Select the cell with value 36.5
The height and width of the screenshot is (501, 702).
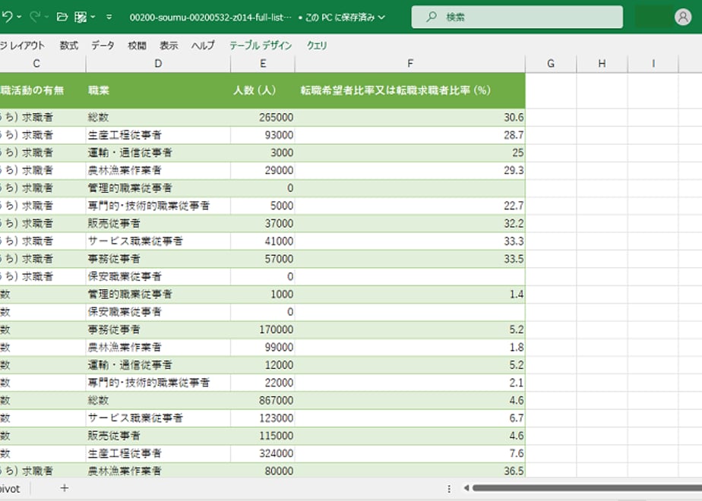point(410,470)
